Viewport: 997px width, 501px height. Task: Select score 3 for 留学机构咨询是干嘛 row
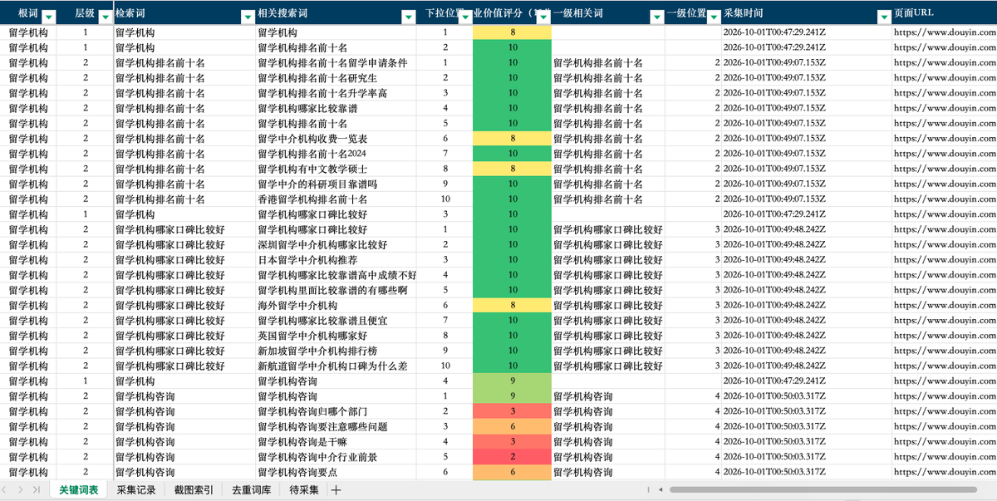[x=512, y=441]
